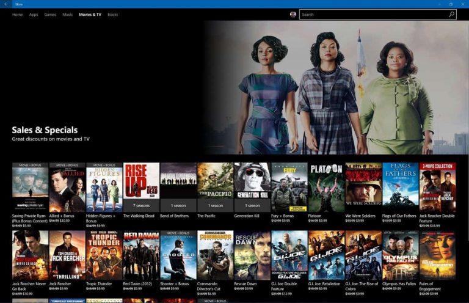Image resolution: width=469 pixels, height=303 pixels.
Task: Open the Books tab
Action: [x=113, y=15]
